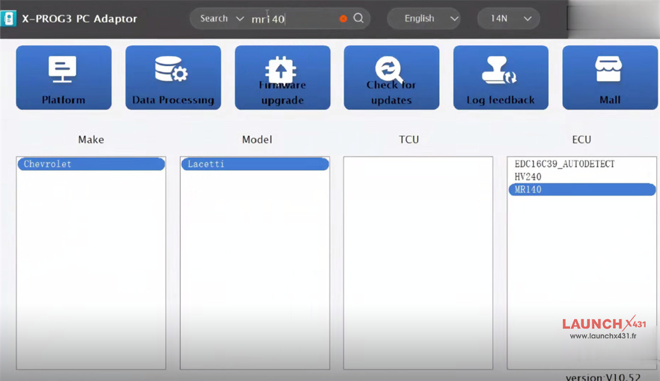Open Log feedback
Viewport: 660px width, 381px height.
tap(500, 77)
